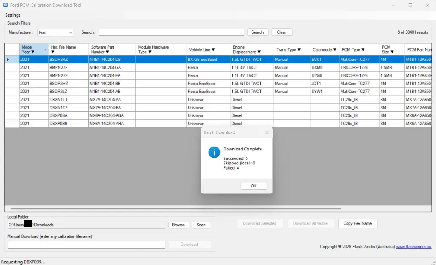436x265 pixels.
Task: Click Browse for local folder
Action: pos(178,225)
